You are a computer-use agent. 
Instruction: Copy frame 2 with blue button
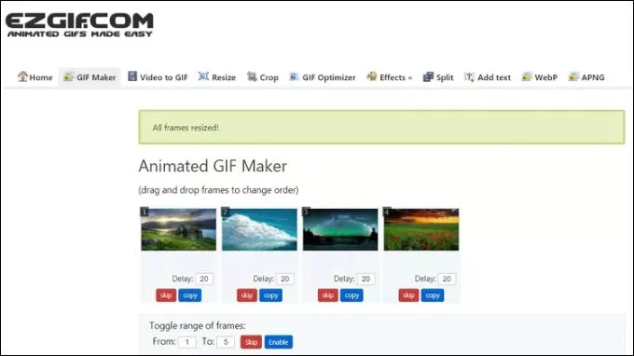tap(270, 295)
